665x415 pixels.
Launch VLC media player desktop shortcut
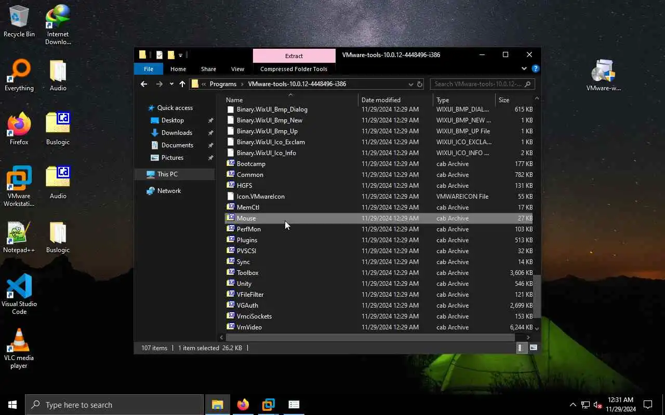tap(19, 348)
